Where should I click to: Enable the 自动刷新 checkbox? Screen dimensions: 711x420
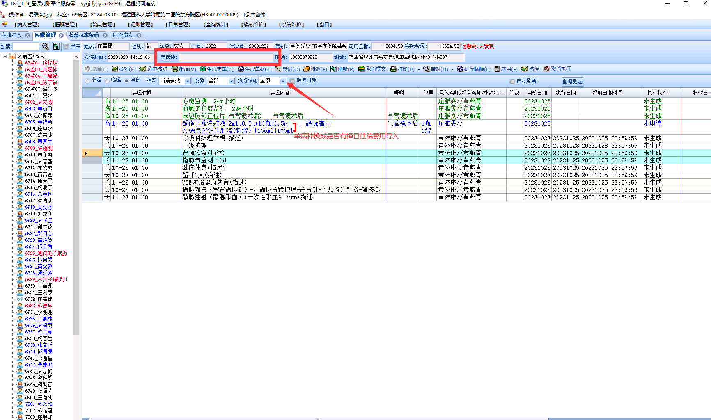[512, 81]
